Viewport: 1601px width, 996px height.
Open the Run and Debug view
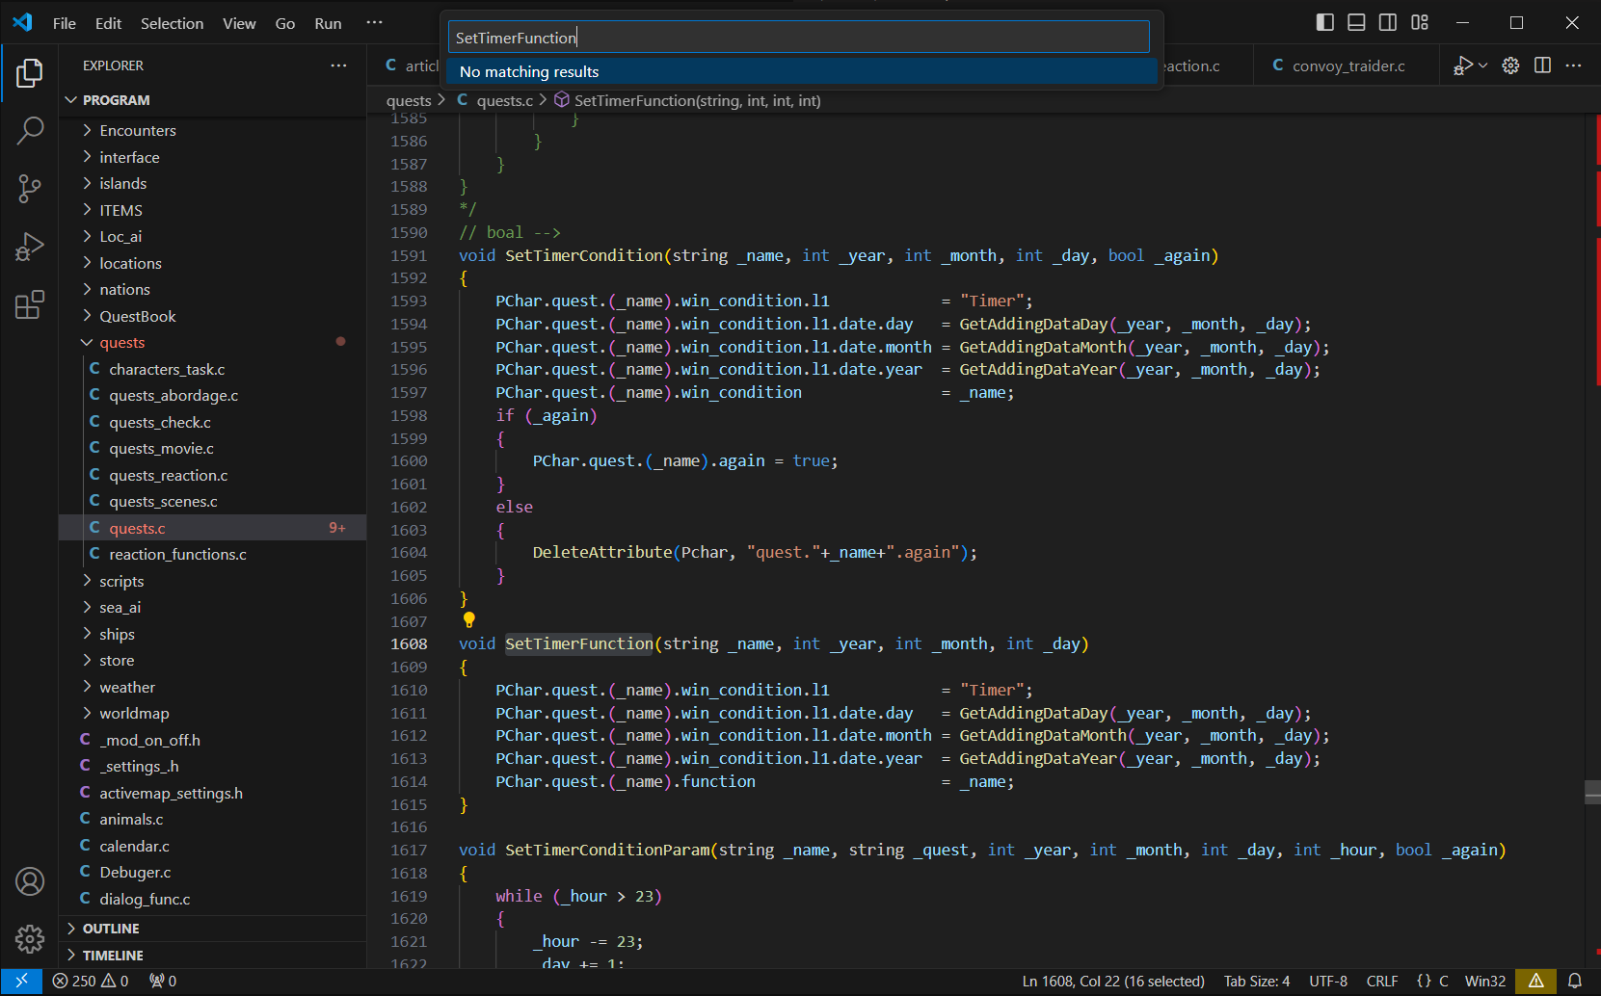point(30,248)
